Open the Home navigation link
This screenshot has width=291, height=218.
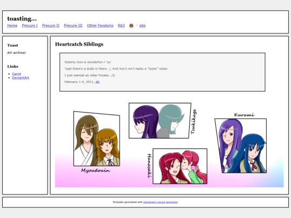coord(12,26)
